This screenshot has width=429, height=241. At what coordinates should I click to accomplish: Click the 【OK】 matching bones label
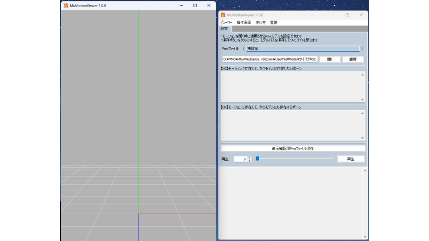pos(261,108)
